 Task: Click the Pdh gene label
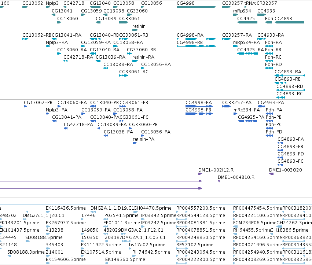269,18
